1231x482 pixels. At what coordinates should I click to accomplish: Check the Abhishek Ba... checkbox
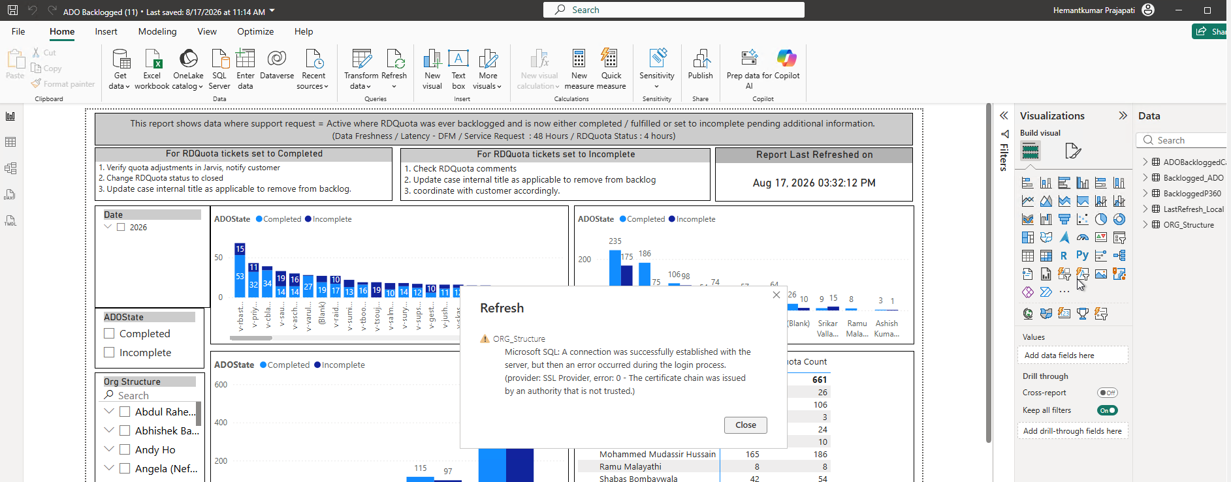125,430
